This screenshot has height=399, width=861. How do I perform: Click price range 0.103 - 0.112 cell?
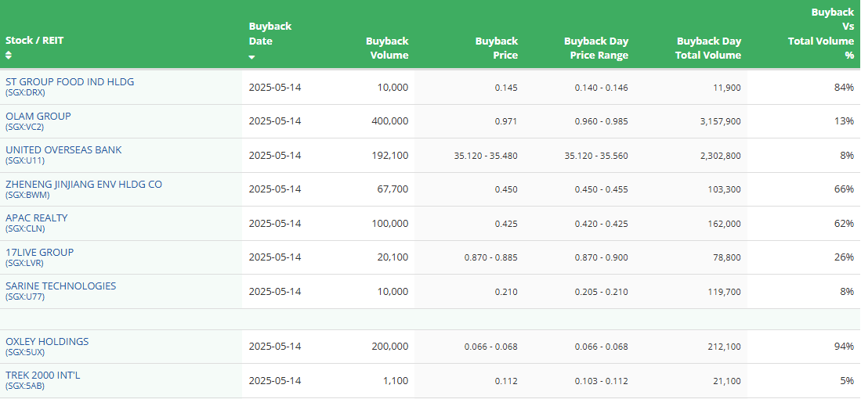[601, 381]
